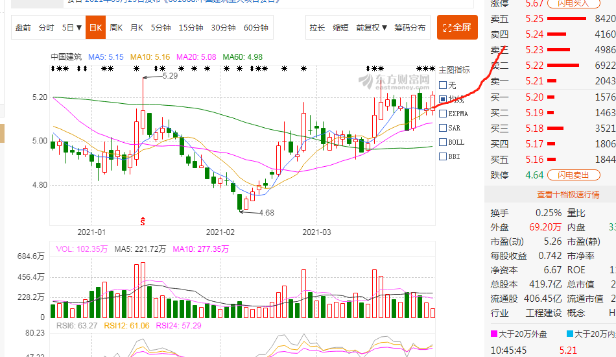
Task: Click 卖五 price 5.25 row
Action: [x=553, y=18]
